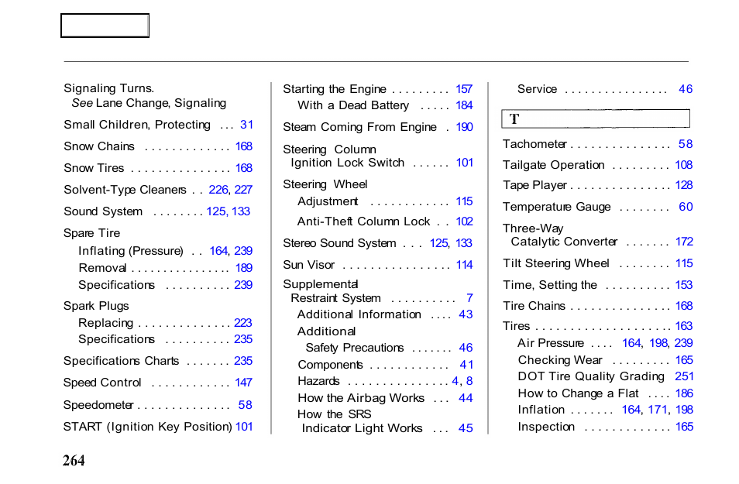Go to page 223 for Replacing spark plugs
The image size is (739, 484).
coord(242,322)
